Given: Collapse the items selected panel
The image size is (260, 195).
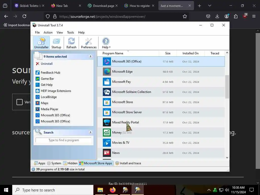Looking at the screenshot, I should point(91,57).
